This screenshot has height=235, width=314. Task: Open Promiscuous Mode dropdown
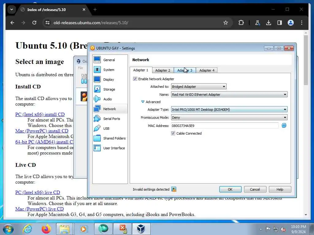tap(229, 117)
